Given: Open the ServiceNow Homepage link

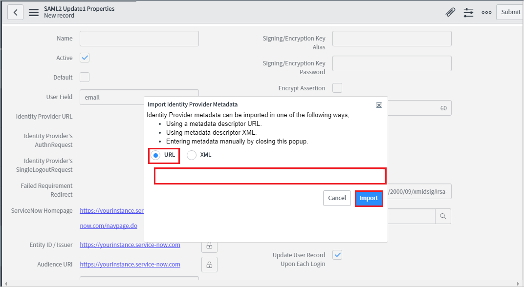Looking at the screenshot, I should click(111, 210).
